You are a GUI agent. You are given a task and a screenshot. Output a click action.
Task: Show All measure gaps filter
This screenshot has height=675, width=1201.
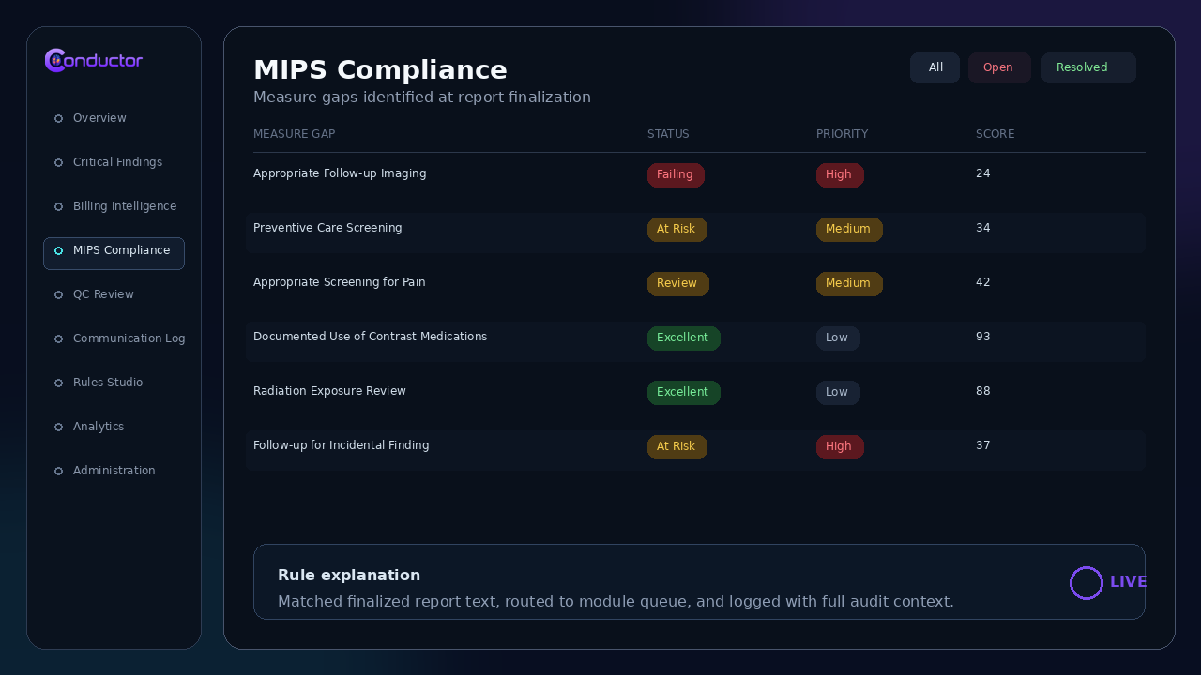point(935,67)
